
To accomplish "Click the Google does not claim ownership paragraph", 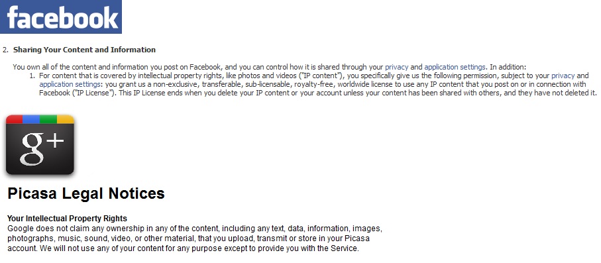I will (x=195, y=238).
